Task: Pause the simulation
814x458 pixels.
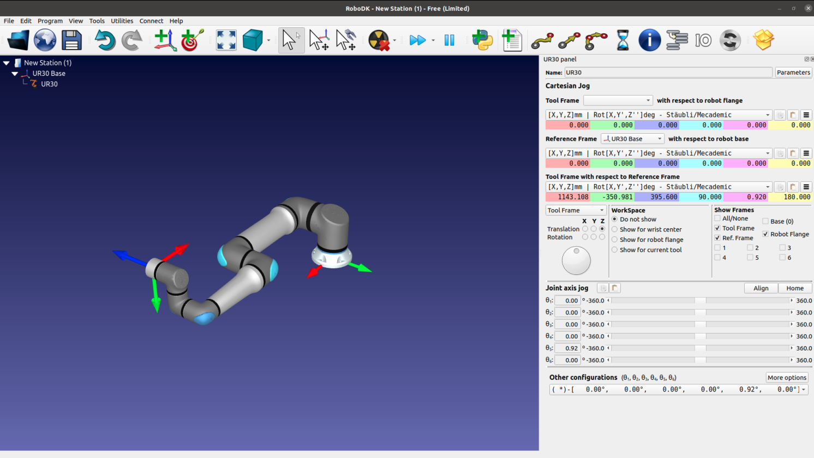Action: pos(449,40)
